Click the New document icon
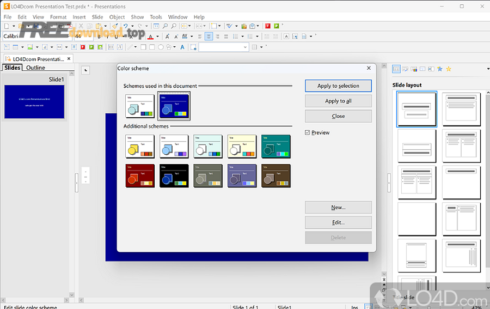Screen dimensions: 490x309 (7, 26)
